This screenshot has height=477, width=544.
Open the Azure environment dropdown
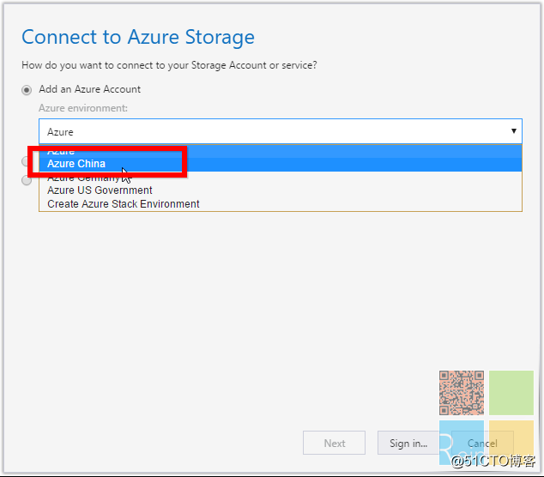[281, 131]
